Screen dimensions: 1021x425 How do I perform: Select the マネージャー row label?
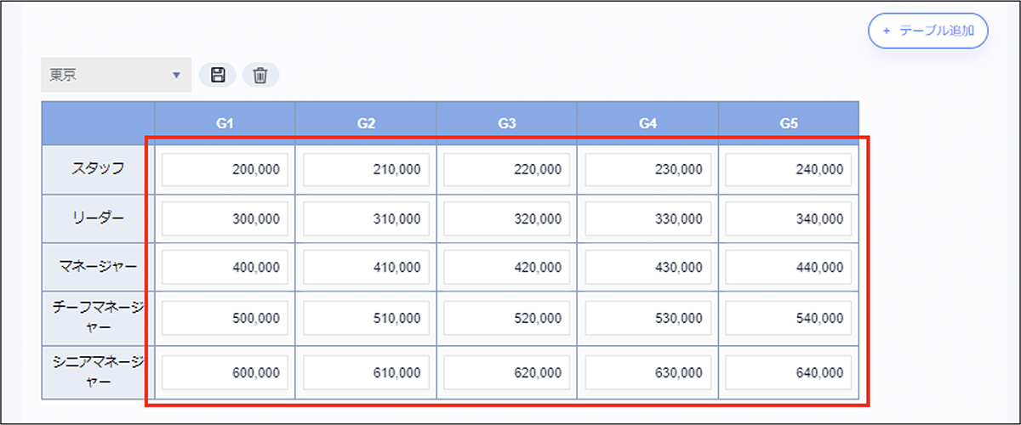tap(98, 267)
